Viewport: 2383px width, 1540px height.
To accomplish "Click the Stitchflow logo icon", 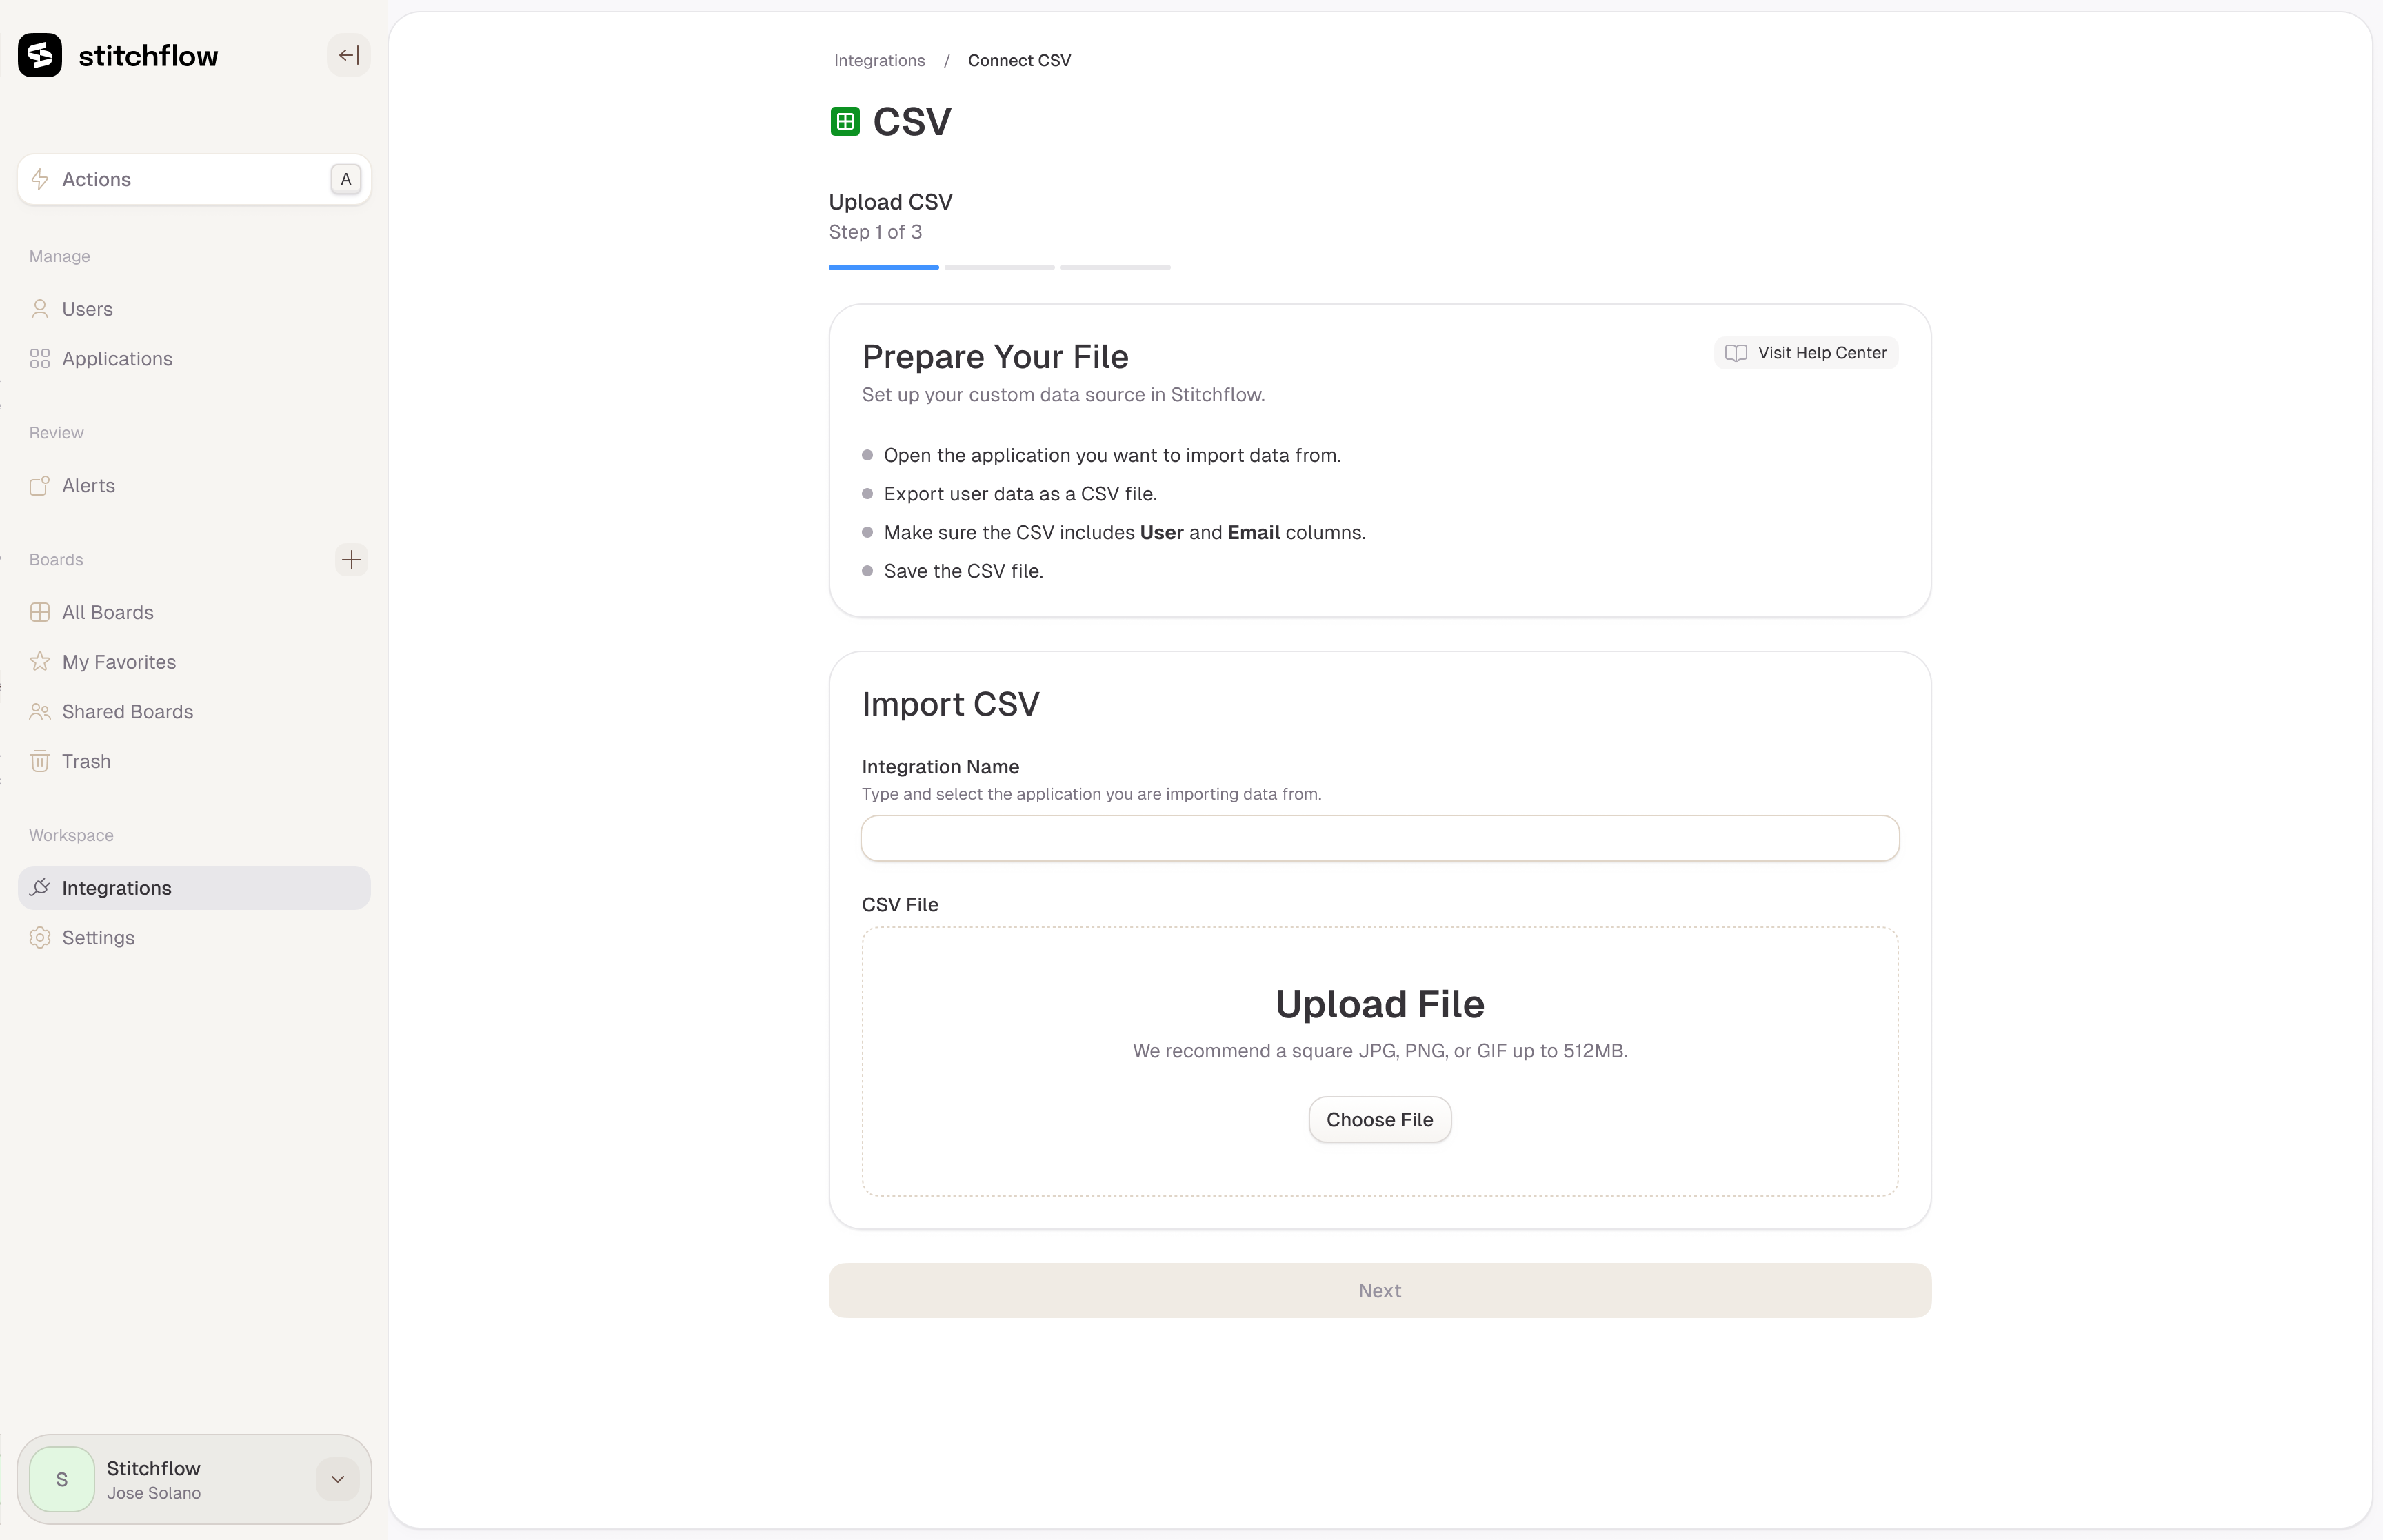I will [40, 55].
